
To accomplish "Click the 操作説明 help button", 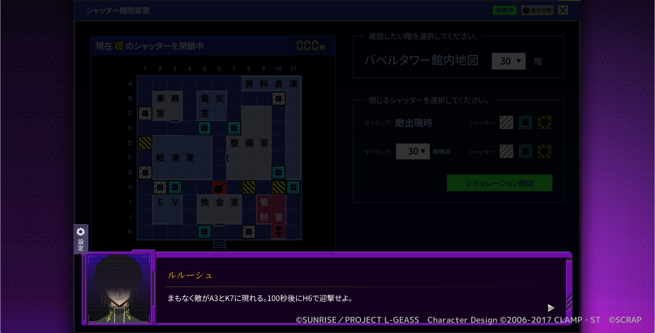I will [x=537, y=11].
